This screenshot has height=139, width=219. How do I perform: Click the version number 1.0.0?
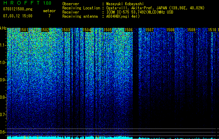coord(47,3)
